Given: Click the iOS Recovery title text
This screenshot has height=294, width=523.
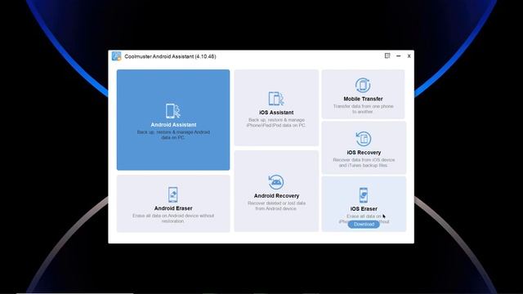Looking at the screenshot, I should pos(364,153).
